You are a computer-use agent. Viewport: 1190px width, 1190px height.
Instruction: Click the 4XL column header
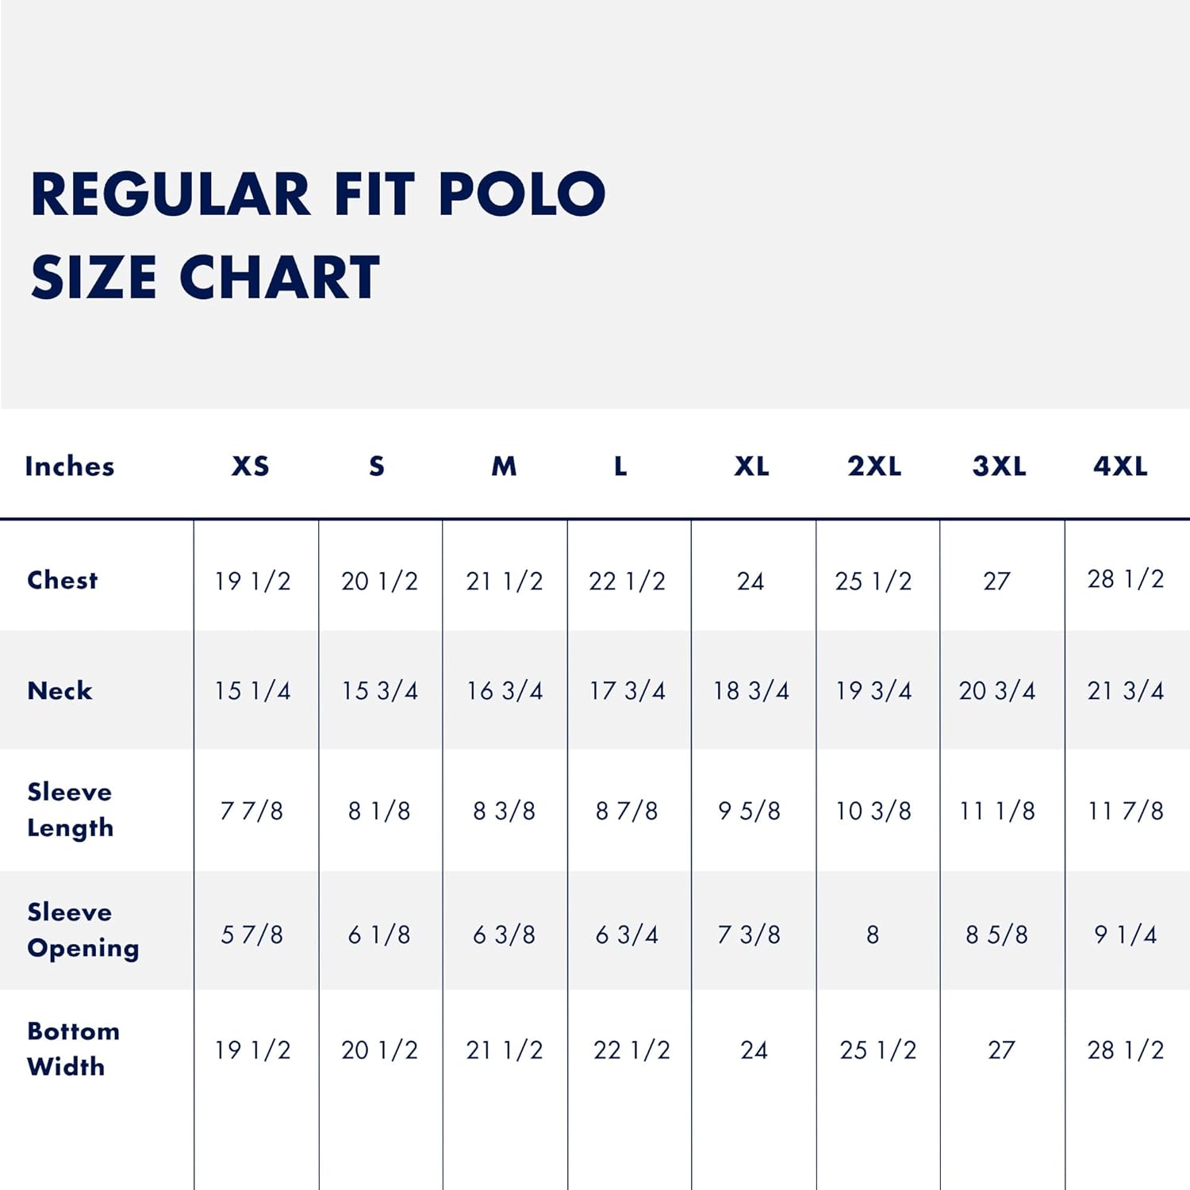tap(1120, 466)
